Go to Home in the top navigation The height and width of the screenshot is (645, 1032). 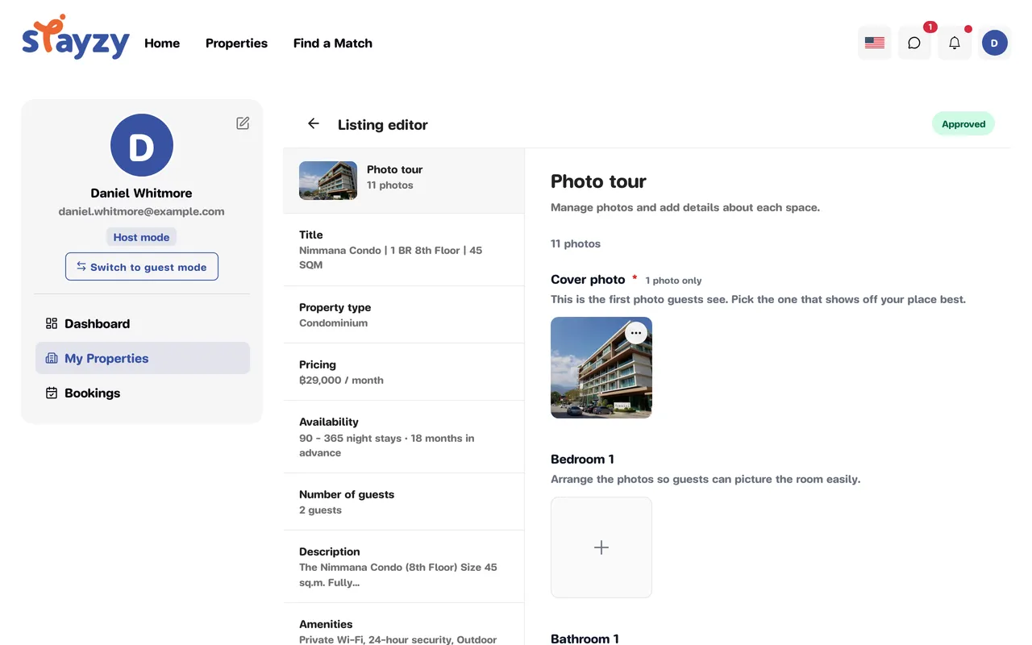162,44
